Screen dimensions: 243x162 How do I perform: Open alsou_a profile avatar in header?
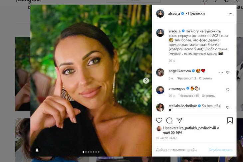coord(160,14)
